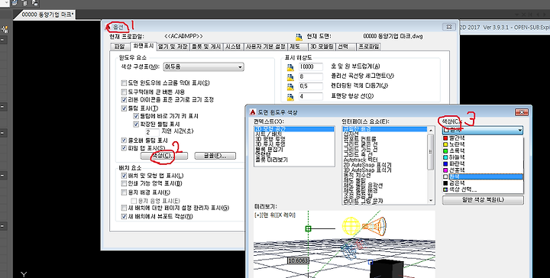The image size is (550, 278).
Task: Select 3D 평행 투영 in context list
Action: click(294, 139)
